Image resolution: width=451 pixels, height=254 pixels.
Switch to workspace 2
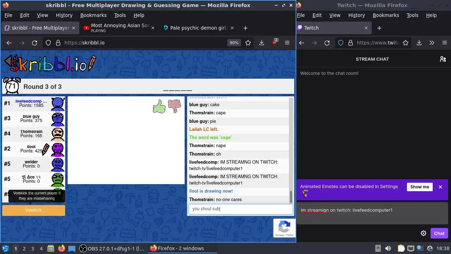[x=24, y=248]
